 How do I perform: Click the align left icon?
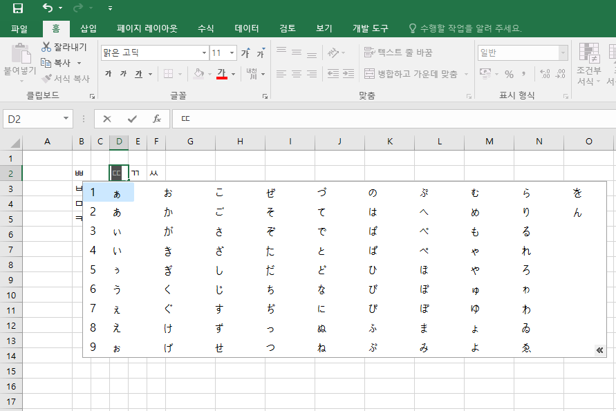coord(281,74)
